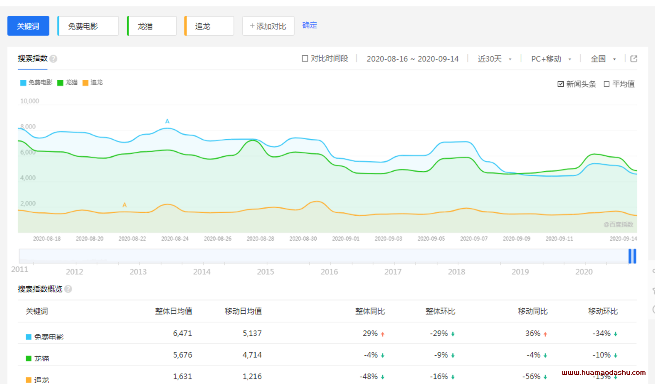The width and height of the screenshot is (655, 384).
Task: Click the 整体日均值 column header
Action: pos(174,311)
